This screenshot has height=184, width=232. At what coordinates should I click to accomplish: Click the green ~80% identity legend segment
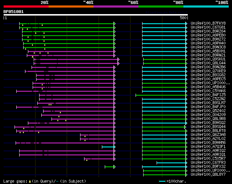tap(161, 7)
